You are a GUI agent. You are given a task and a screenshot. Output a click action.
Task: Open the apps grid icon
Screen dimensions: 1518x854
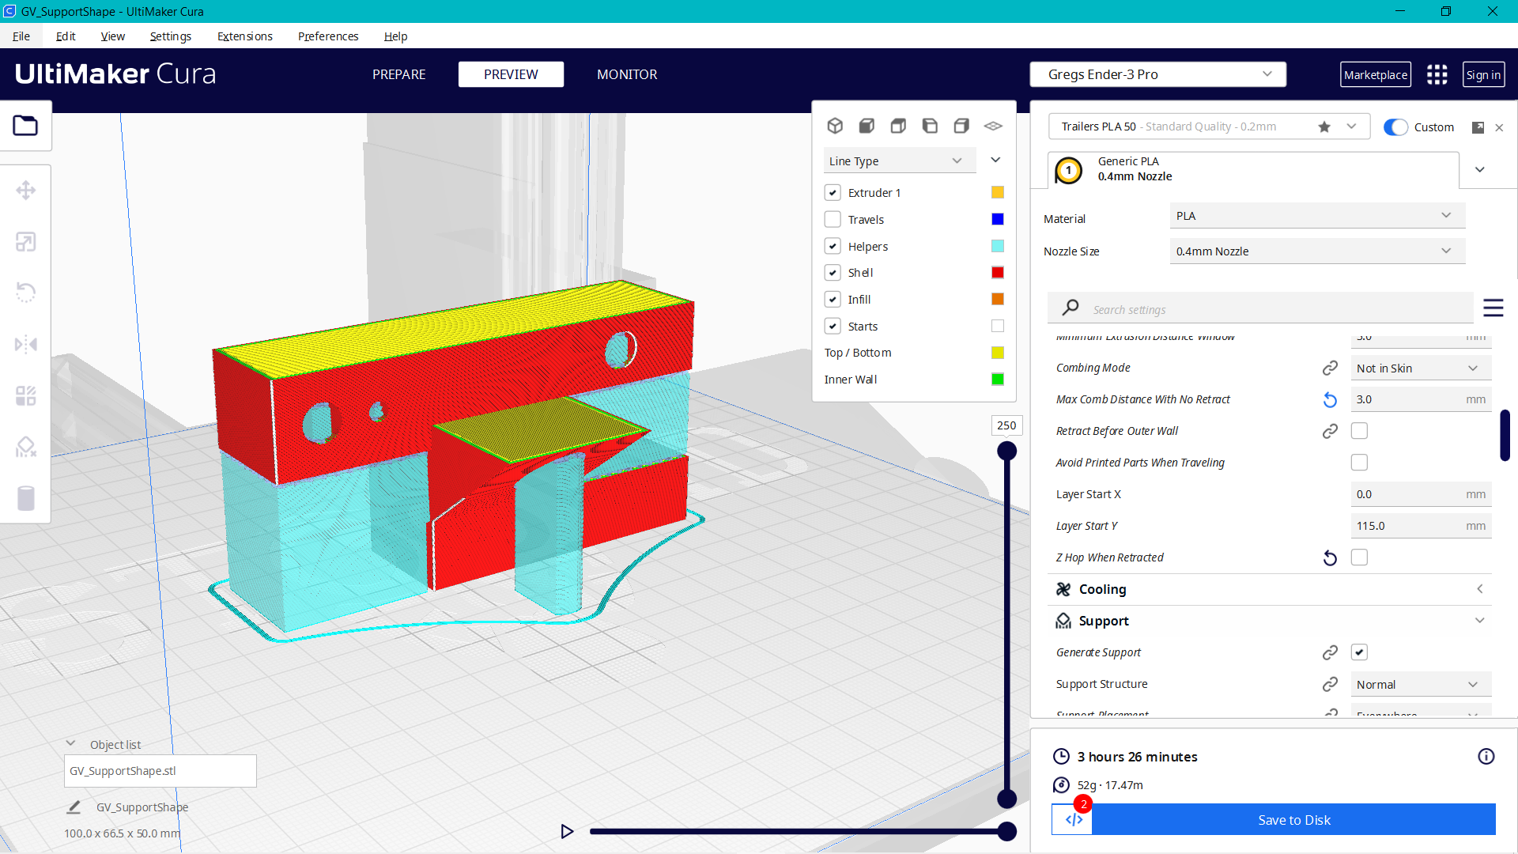point(1437,74)
